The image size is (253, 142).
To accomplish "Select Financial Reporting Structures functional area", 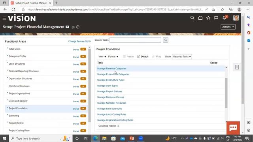I will point(24,71).
